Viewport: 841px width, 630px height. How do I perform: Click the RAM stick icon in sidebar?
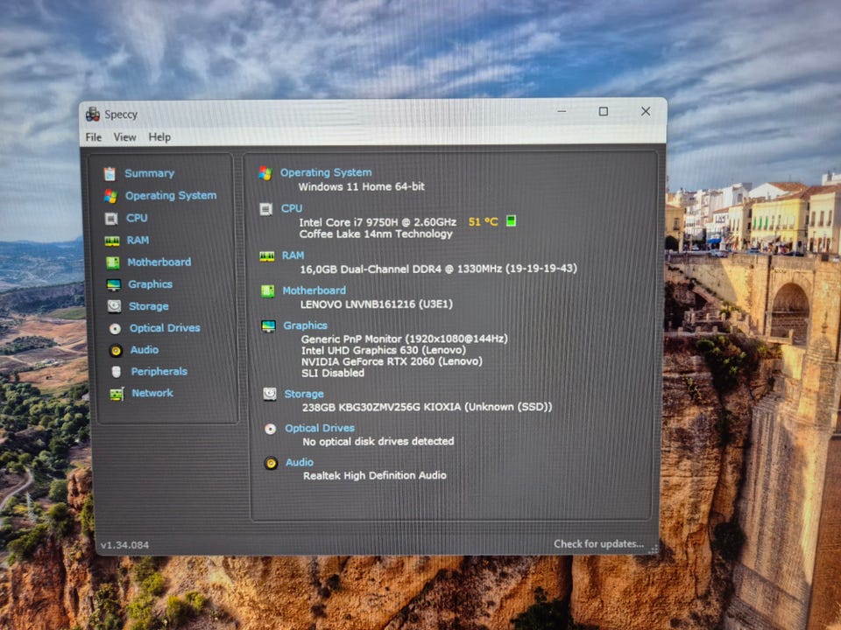pyautogui.click(x=112, y=241)
